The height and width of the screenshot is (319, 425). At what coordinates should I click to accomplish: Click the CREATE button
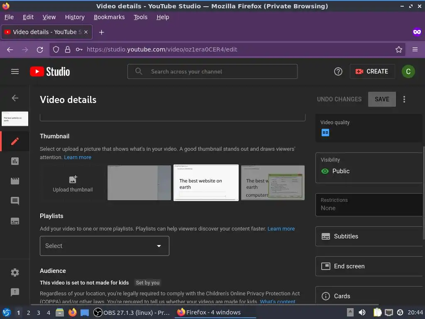[372, 71]
